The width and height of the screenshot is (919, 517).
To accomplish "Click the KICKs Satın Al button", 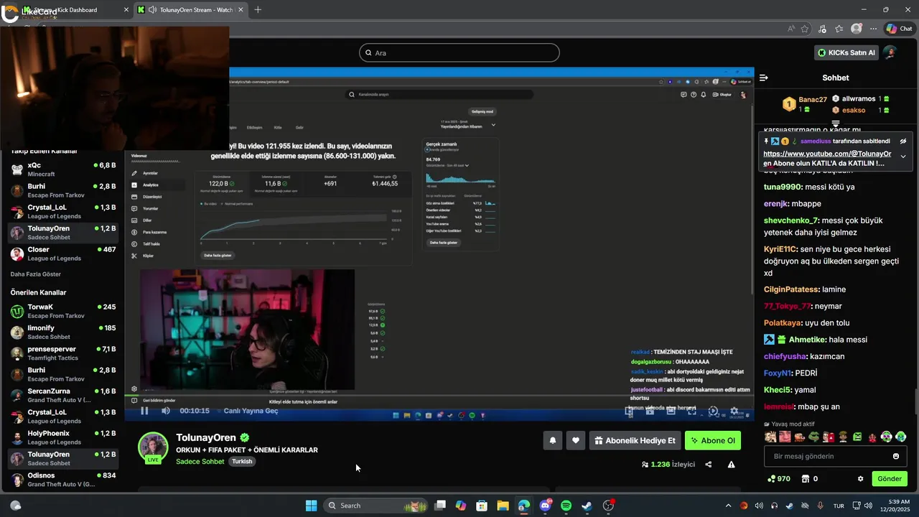I will [x=846, y=52].
